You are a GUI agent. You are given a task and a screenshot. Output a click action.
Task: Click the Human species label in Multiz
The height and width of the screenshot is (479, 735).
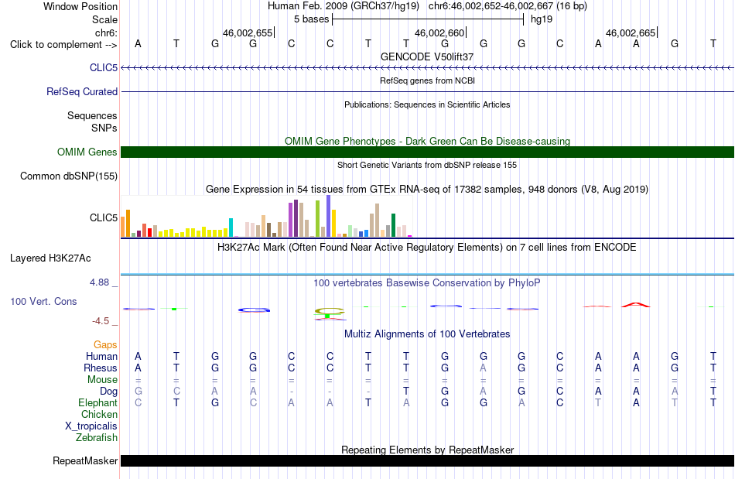pyautogui.click(x=101, y=356)
